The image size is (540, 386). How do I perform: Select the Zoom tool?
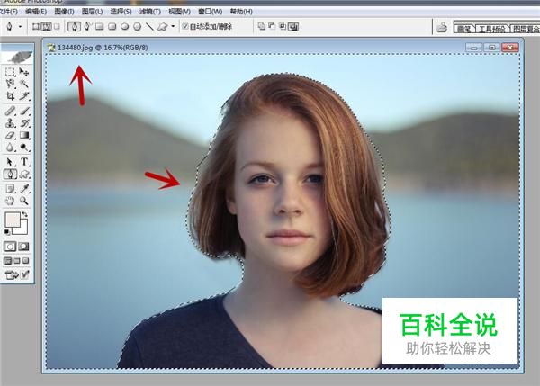point(24,201)
